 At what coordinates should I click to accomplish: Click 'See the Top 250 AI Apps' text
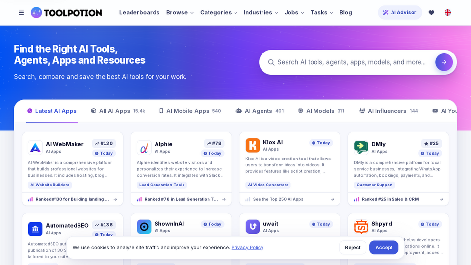click(278, 199)
